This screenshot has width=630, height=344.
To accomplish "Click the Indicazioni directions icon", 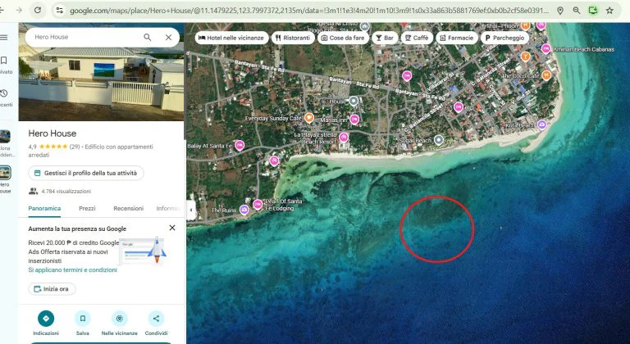I will 46,319.
